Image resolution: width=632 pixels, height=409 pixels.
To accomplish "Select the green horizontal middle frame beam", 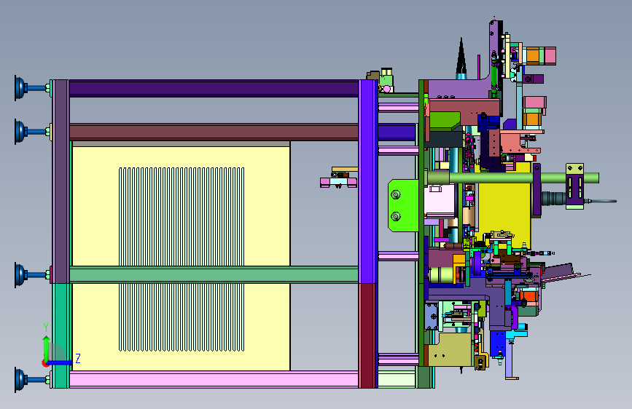I will [214, 274].
